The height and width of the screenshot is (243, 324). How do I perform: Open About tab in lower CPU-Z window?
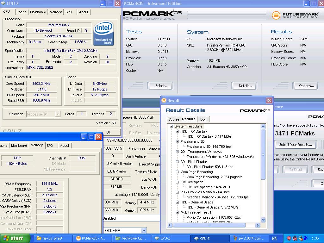(65, 146)
